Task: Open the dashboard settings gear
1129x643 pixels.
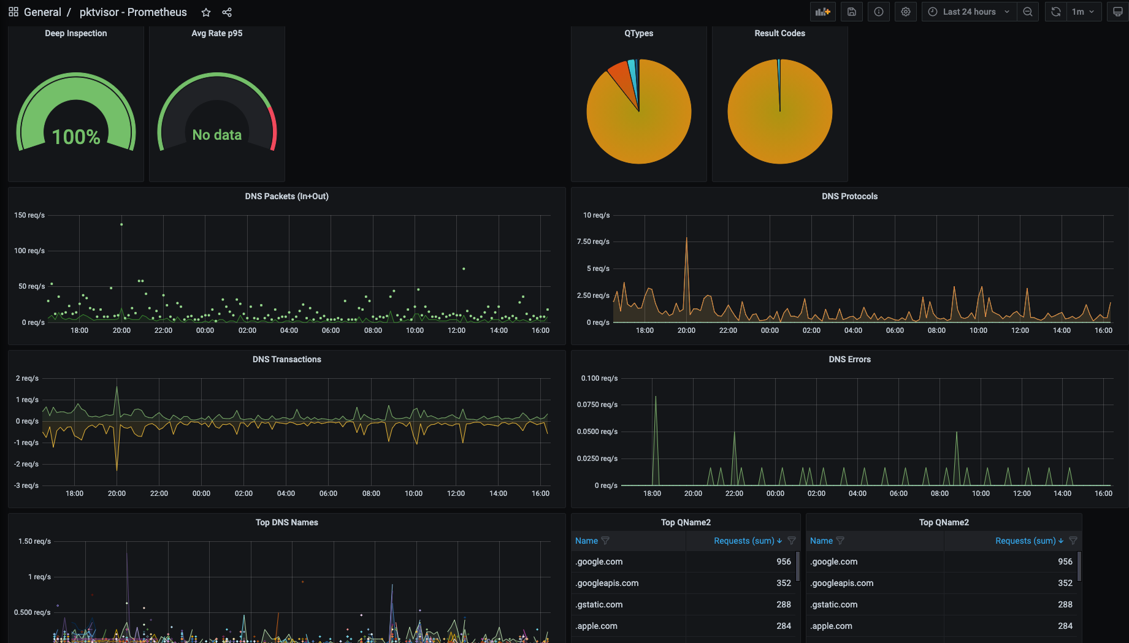Action: coord(905,11)
